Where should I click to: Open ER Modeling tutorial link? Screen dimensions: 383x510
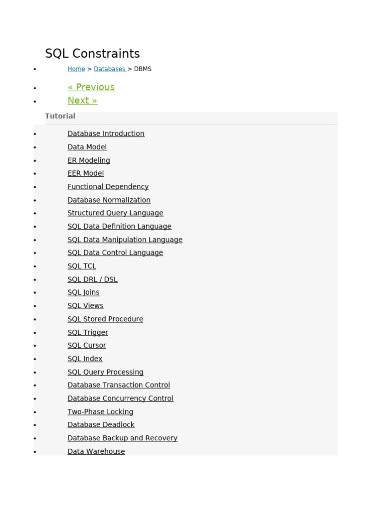(89, 160)
